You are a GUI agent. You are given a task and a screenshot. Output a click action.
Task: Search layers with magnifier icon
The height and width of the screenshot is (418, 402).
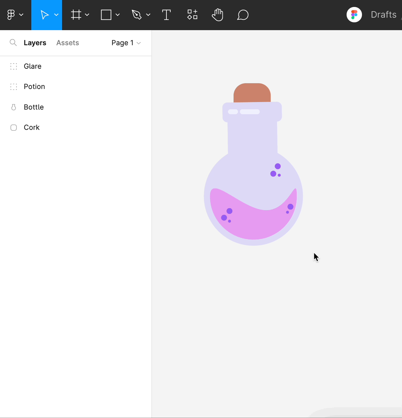[x=13, y=43]
